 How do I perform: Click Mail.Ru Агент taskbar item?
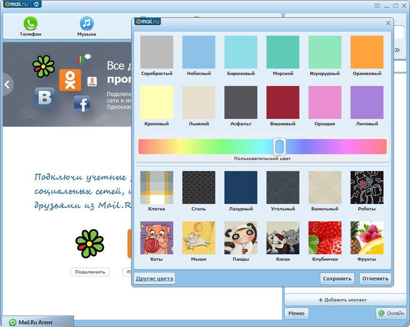(37, 322)
